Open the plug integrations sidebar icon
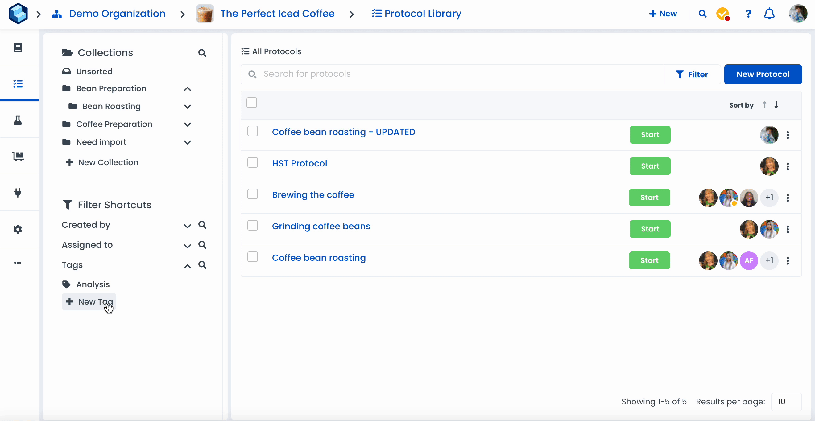This screenshot has height=421, width=815. [18, 193]
